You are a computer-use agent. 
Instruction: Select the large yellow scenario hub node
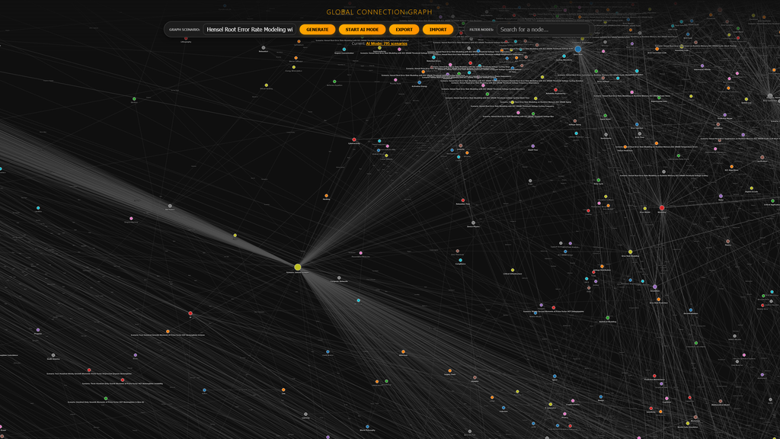pos(298,268)
